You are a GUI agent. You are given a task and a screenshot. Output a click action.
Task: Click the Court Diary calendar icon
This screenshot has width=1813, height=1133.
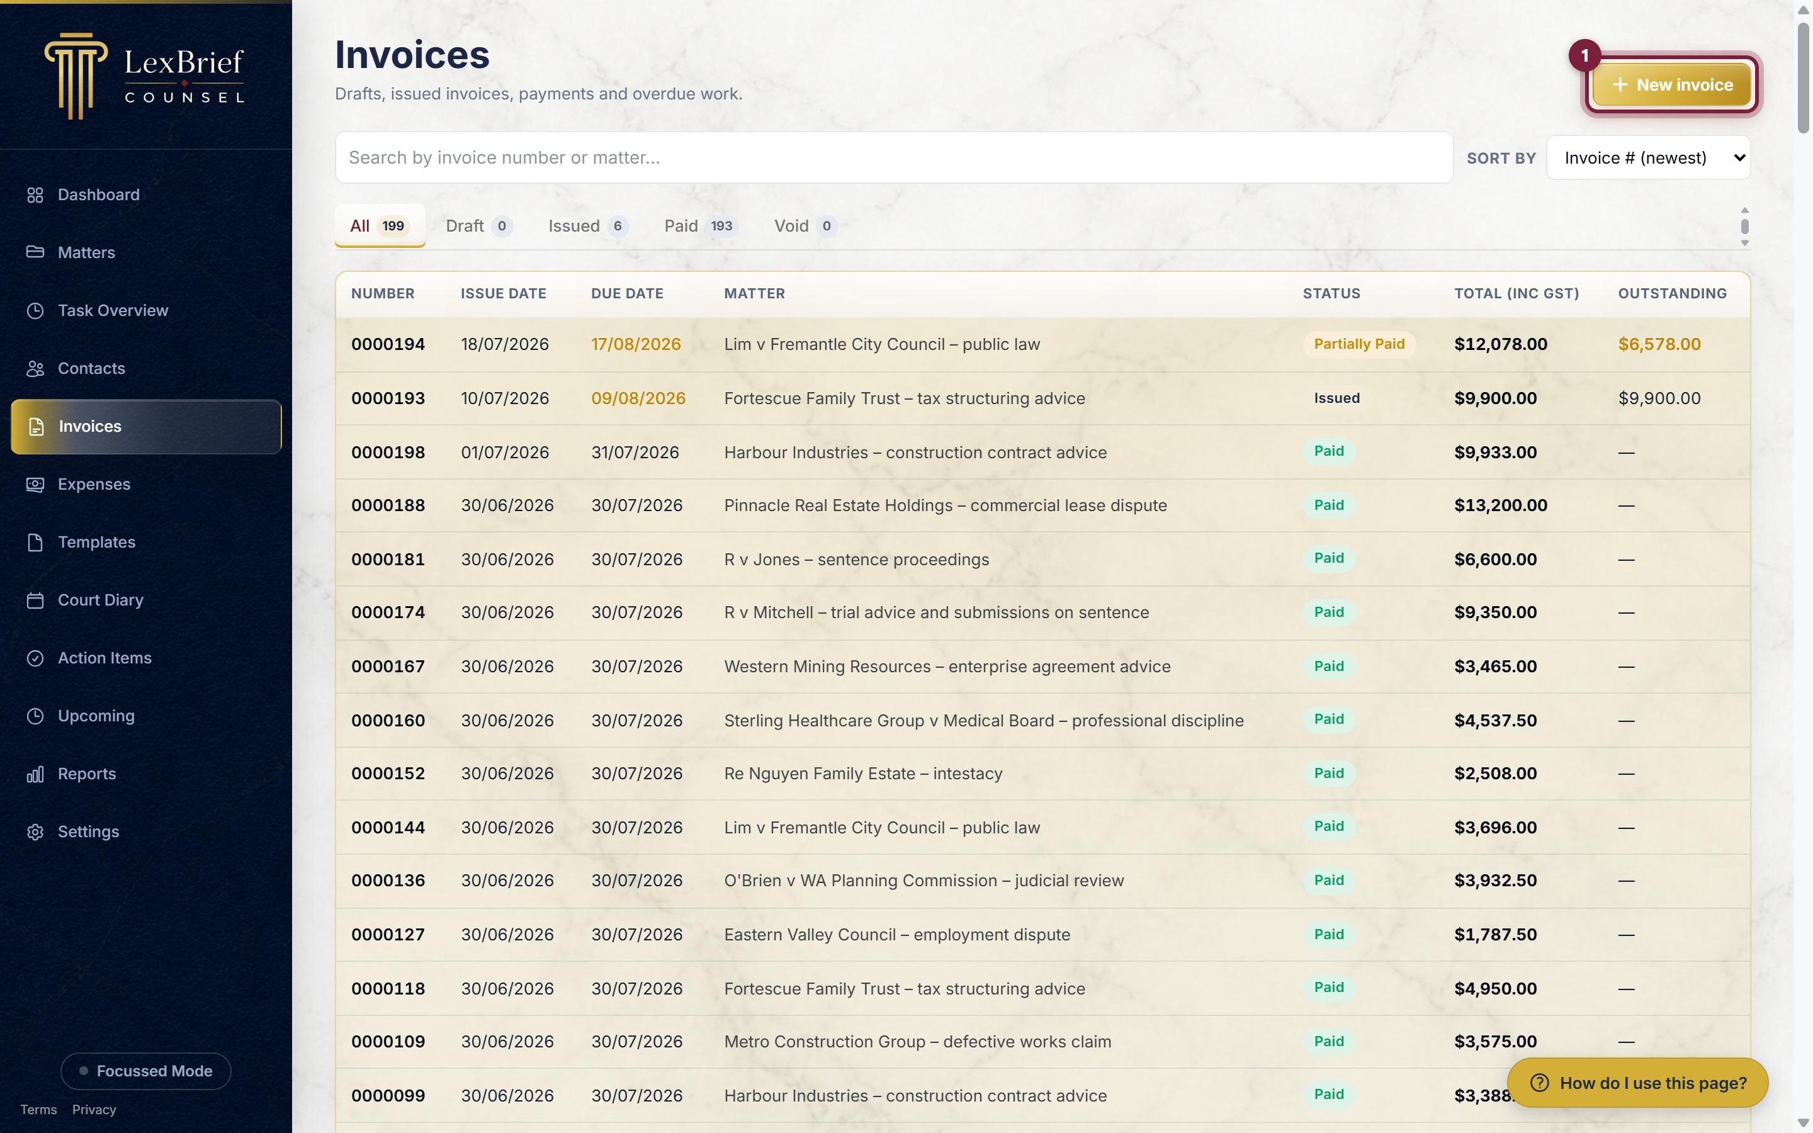point(35,600)
